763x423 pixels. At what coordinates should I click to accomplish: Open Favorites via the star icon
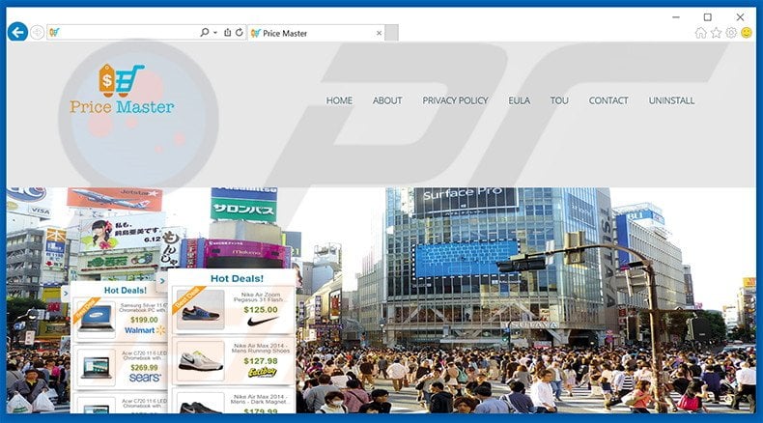point(717,33)
